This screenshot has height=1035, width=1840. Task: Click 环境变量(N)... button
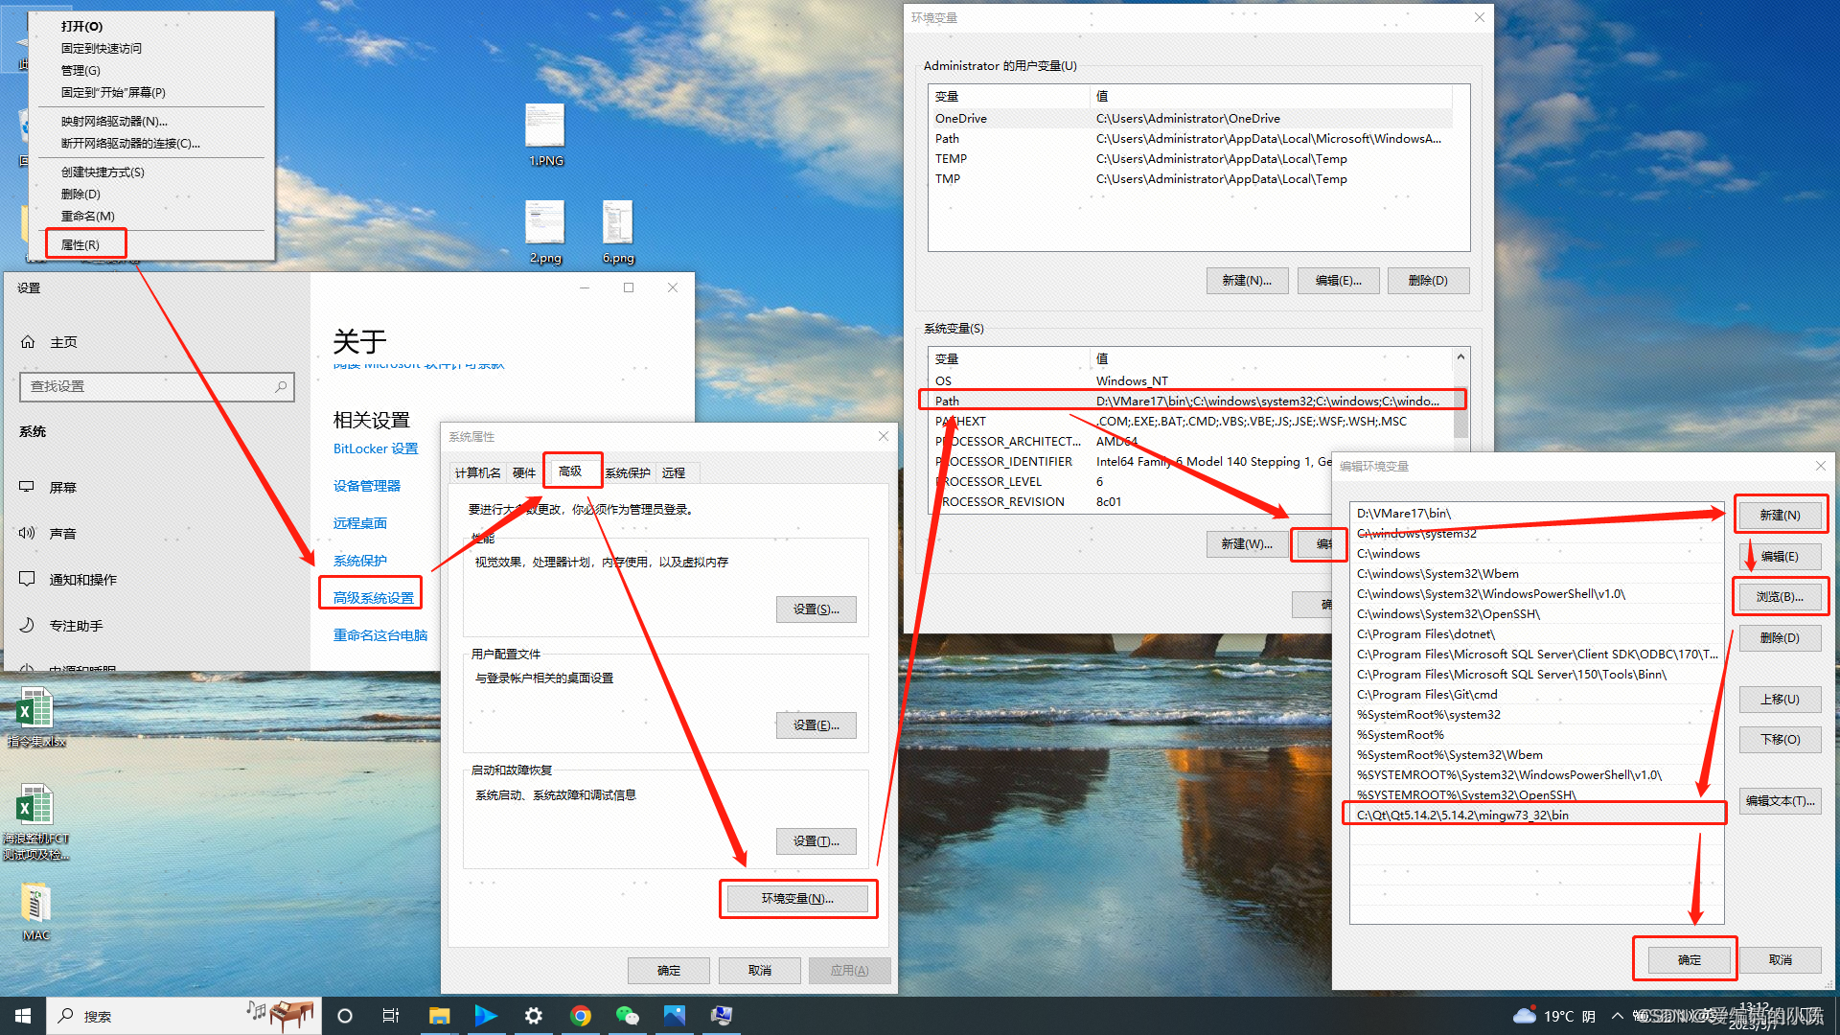[x=797, y=898]
